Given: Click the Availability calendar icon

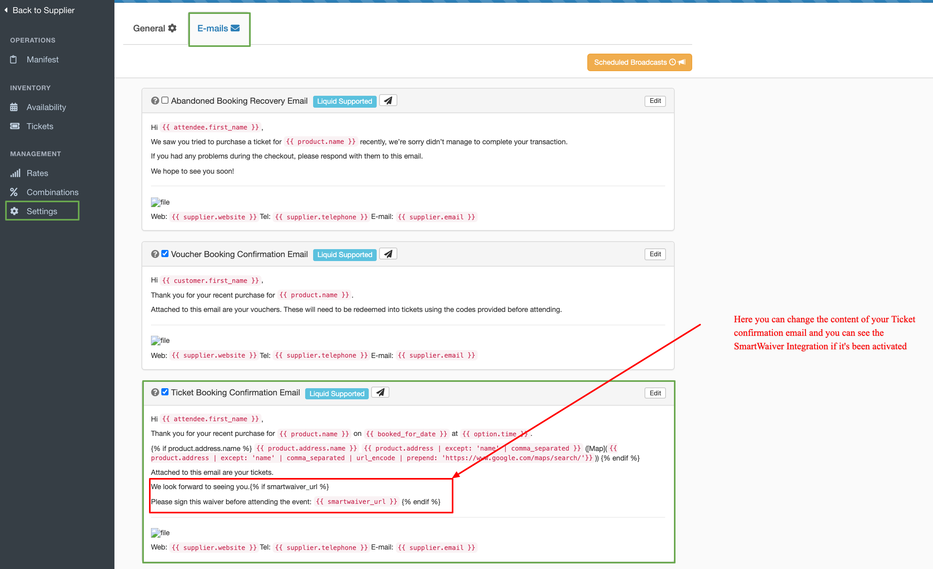Looking at the screenshot, I should point(14,107).
